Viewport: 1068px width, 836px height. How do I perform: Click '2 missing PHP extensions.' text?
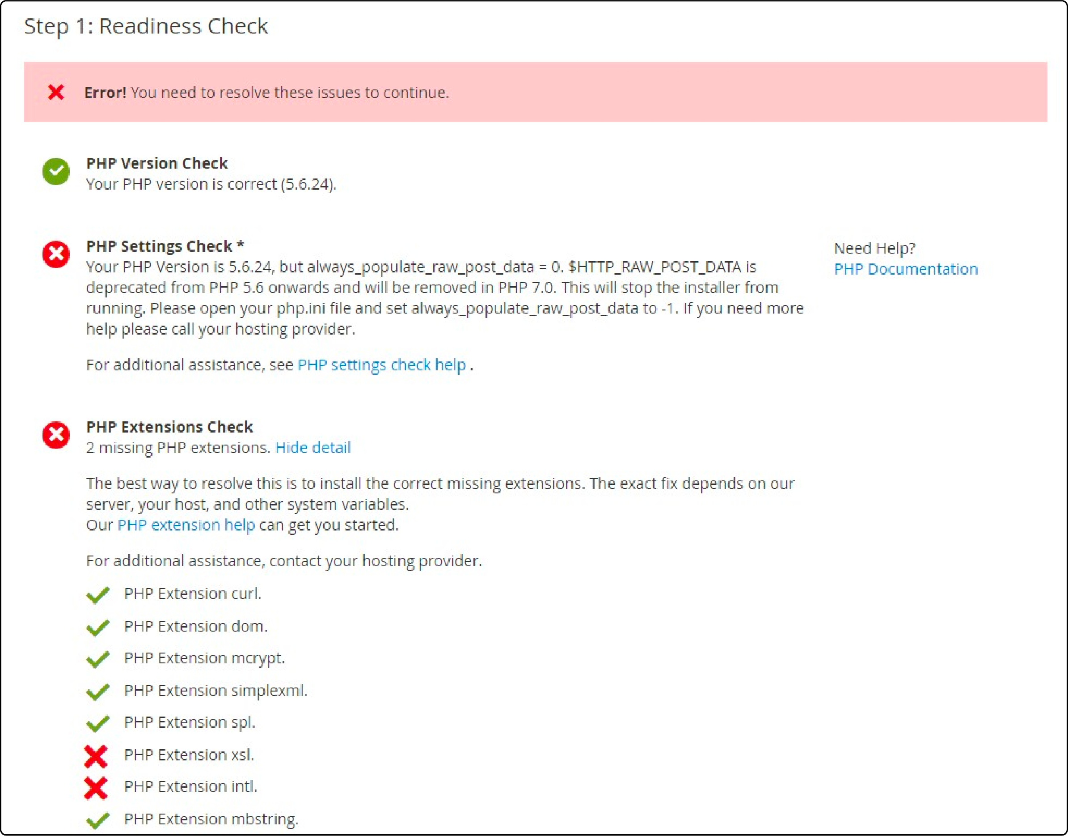178,447
